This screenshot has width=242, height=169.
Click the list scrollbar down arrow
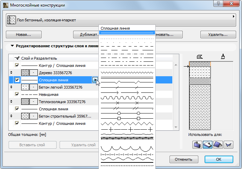pyautogui.click(x=176, y=127)
